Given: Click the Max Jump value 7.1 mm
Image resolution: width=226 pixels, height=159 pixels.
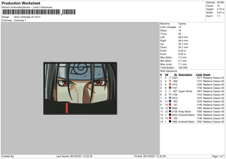Looking at the screenshot, I should 182,64.
